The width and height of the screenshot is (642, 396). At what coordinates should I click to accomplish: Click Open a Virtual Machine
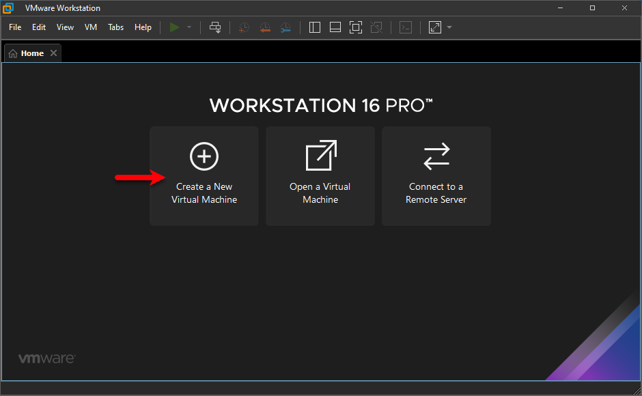pyautogui.click(x=320, y=175)
